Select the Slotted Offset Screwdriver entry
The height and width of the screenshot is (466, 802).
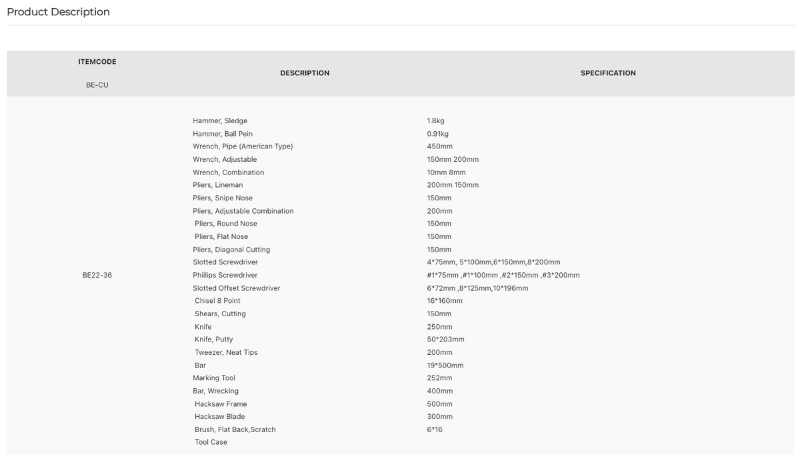click(237, 288)
